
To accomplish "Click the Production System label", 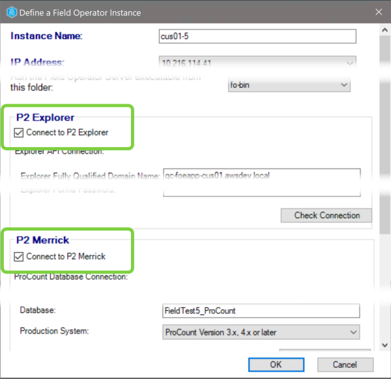I will point(54,331).
